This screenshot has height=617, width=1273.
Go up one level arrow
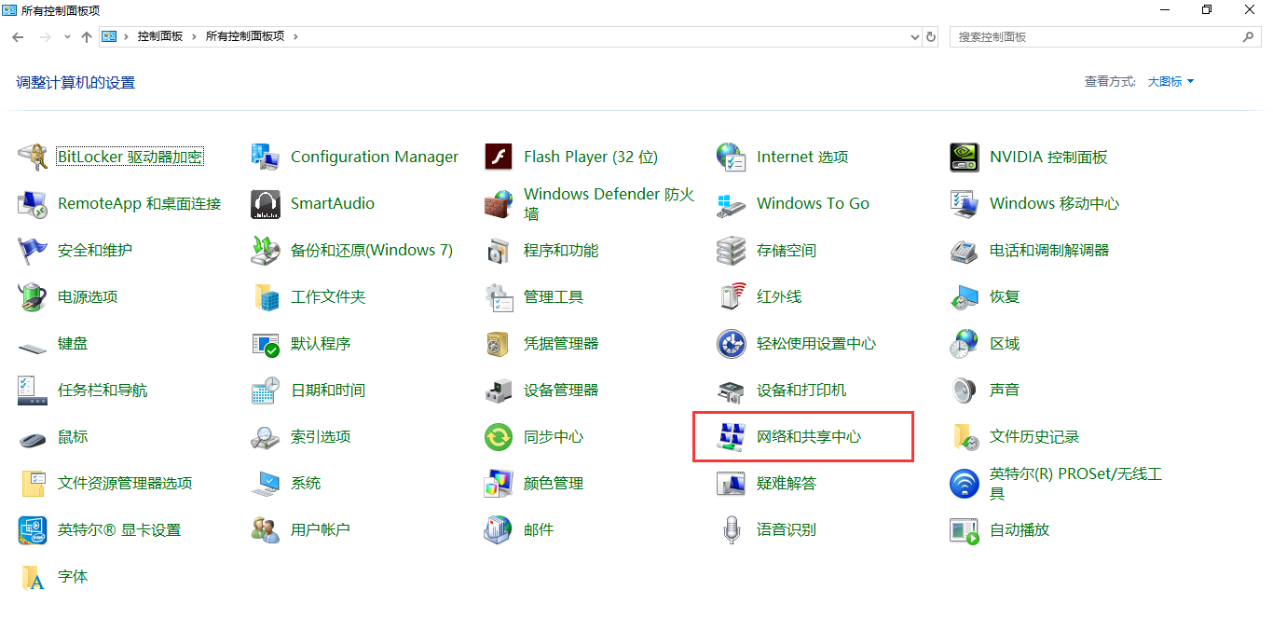(87, 36)
